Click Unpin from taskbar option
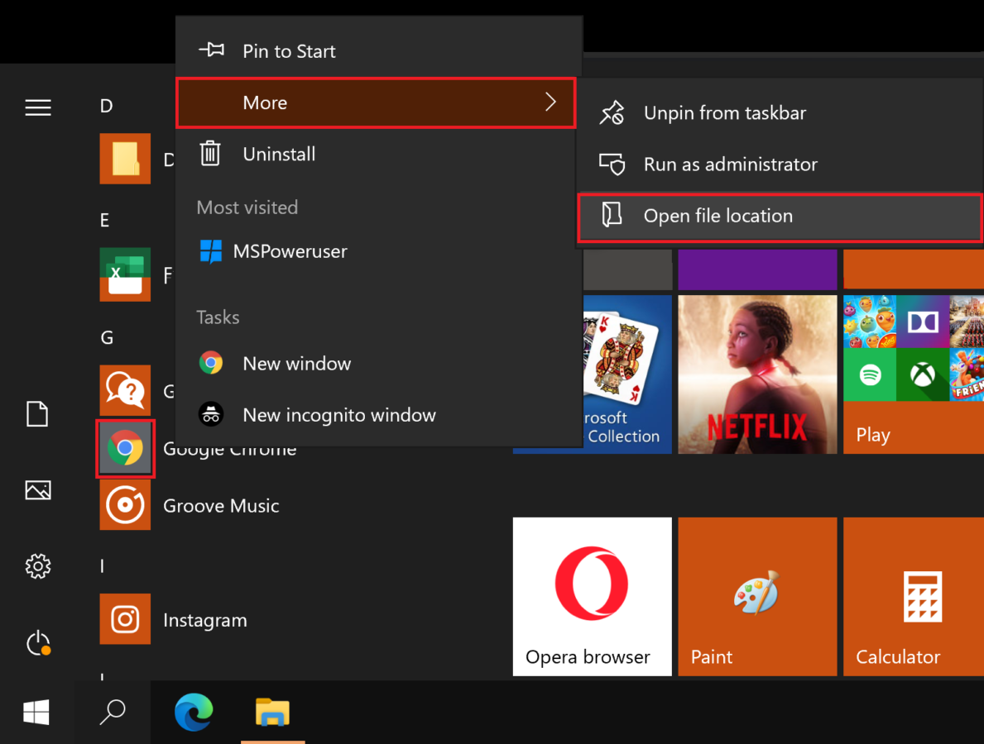The width and height of the screenshot is (984, 744). pyautogui.click(x=724, y=113)
